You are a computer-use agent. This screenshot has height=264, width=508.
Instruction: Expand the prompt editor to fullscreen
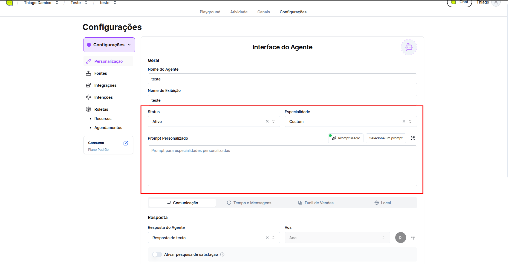click(413, 138)
